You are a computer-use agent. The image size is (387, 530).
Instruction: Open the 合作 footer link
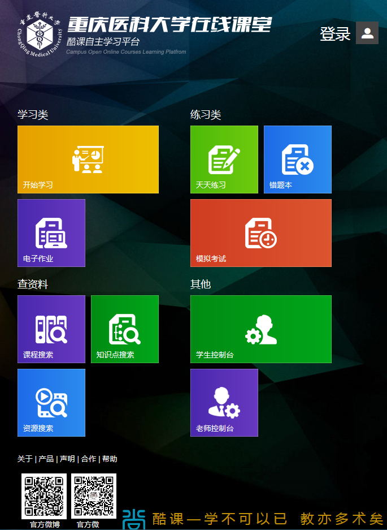tap(89, 459)
